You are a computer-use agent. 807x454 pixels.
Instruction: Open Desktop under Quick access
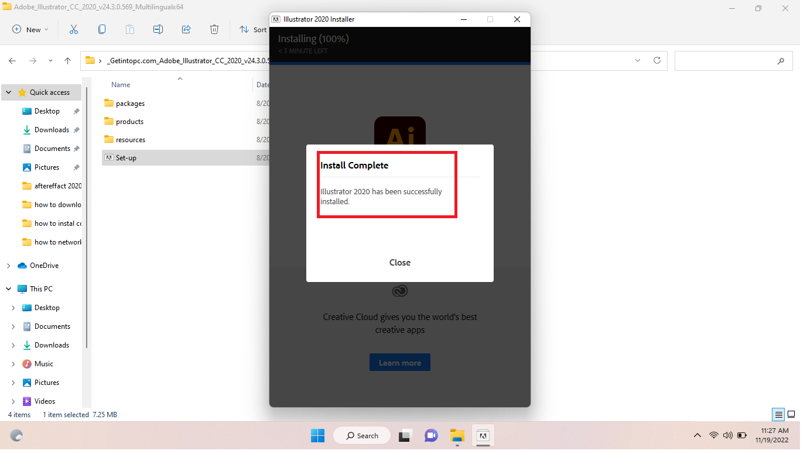coord(47,111)
